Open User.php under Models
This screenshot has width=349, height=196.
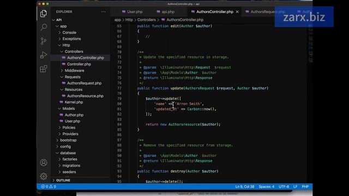tap(73, 121)
